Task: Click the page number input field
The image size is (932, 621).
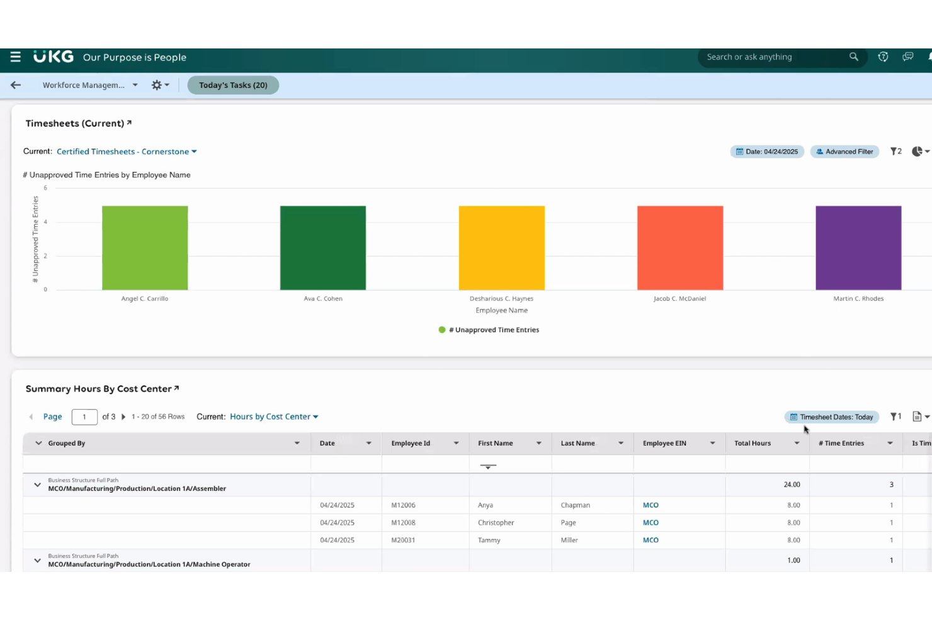Action: click(84, 417)
